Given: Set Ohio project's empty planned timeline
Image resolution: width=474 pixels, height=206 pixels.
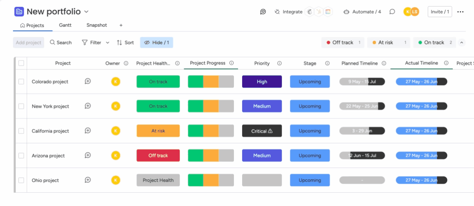Looking at the screenshot, I should (362, 180).
